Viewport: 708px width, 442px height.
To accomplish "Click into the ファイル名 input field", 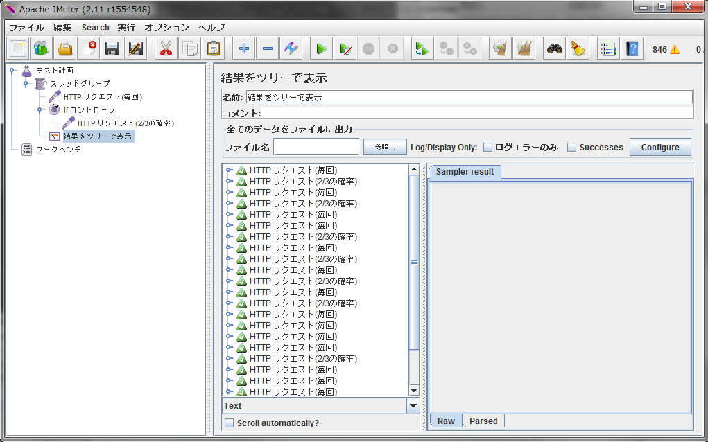I will click(316, 147).
